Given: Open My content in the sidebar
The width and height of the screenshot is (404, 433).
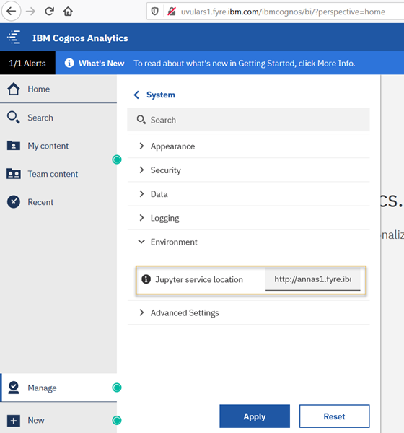Looking at the screenshot, I should coord(58,146).
